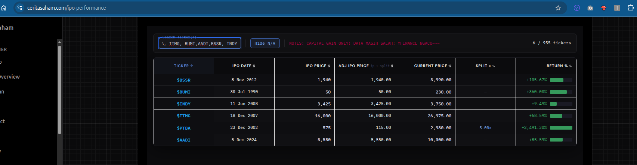
Task: Open the $BSSR ticker link
Action: pos(183,80)
